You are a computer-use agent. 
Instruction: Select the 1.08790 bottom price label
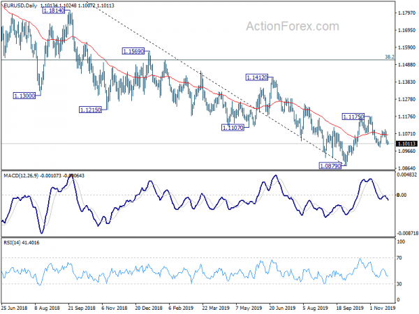coord(330,166)
